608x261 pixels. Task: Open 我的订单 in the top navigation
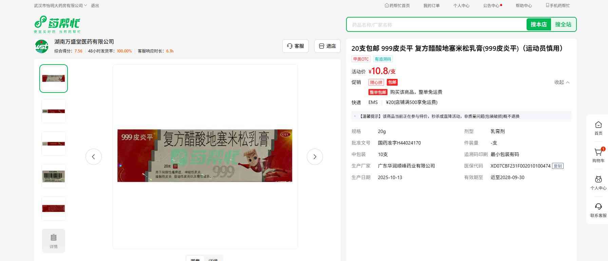(x=431, y=6)
